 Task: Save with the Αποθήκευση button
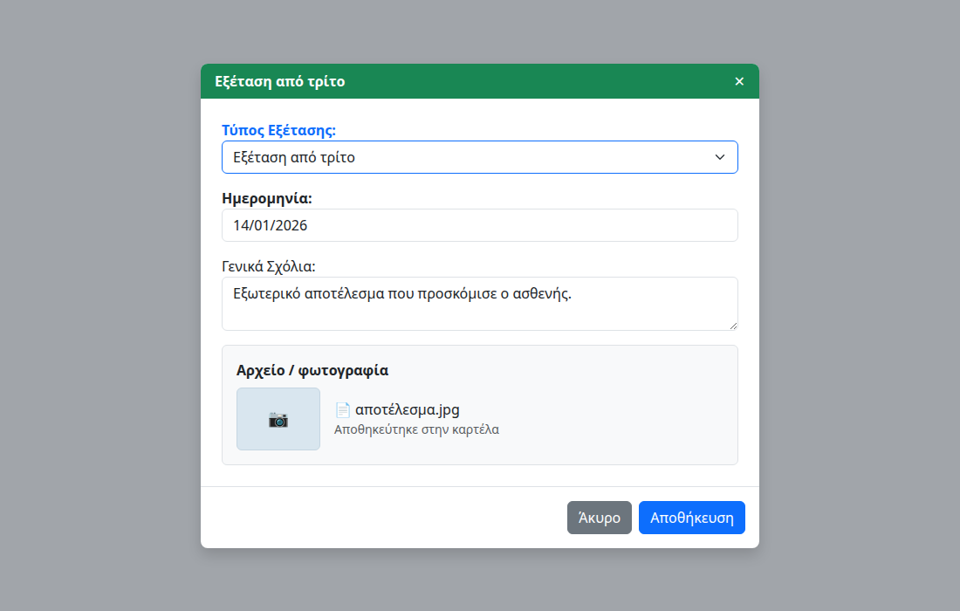tap(692, 518)
